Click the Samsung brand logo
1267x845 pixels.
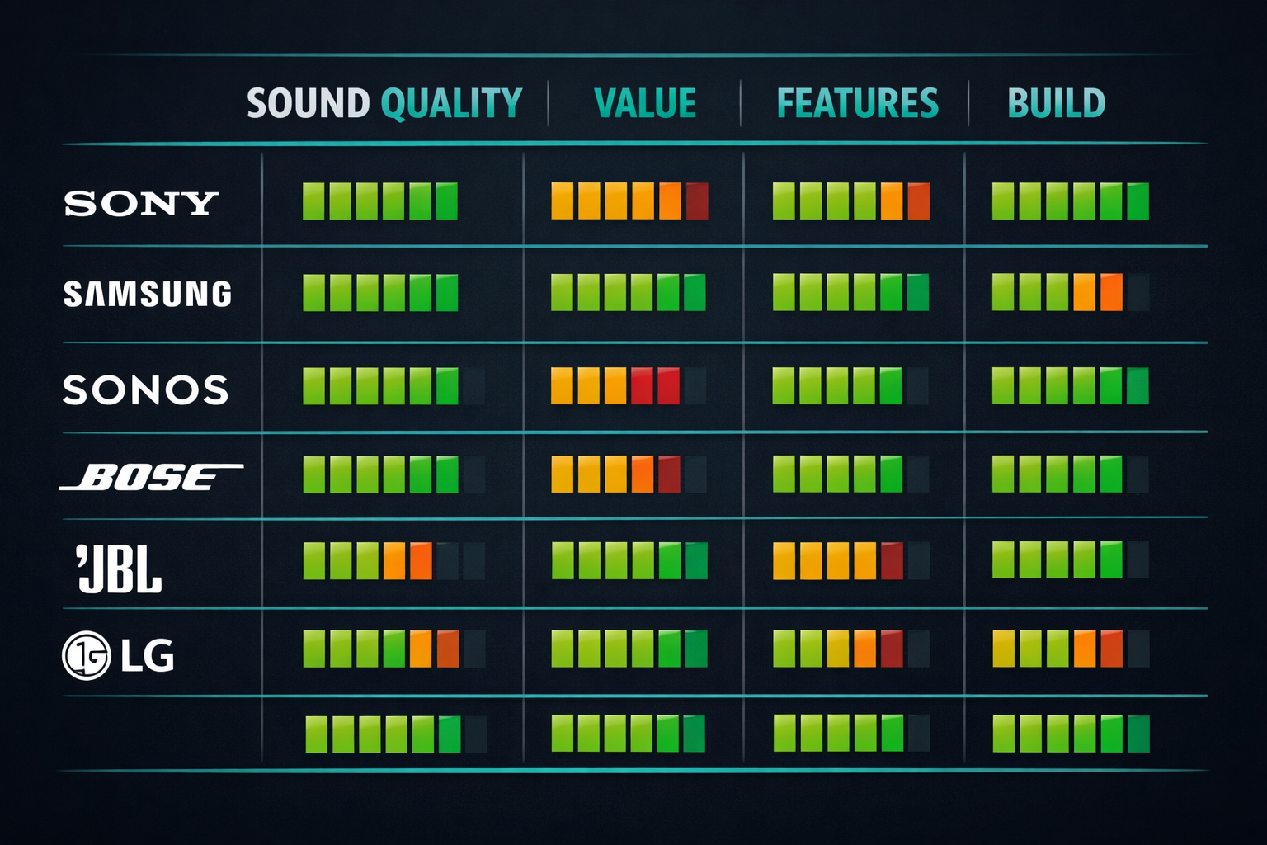coord(148,295)
